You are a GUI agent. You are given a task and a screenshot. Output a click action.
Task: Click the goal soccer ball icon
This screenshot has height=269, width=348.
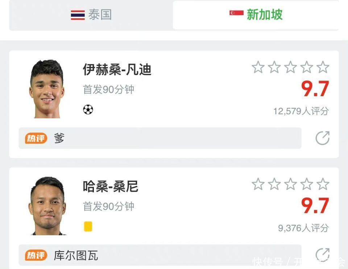point(88,109)
